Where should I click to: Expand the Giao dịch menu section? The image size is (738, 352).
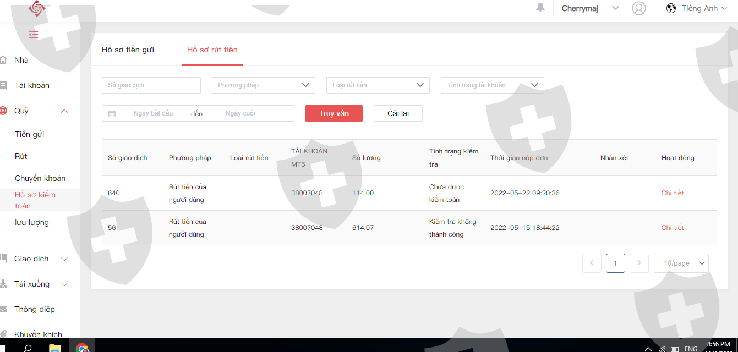(64, 259)
